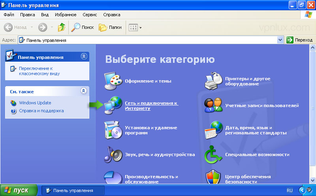Click the accessibility wheelchair icon
Viewport: 316px width, 196px height.
tap(213, 155)
